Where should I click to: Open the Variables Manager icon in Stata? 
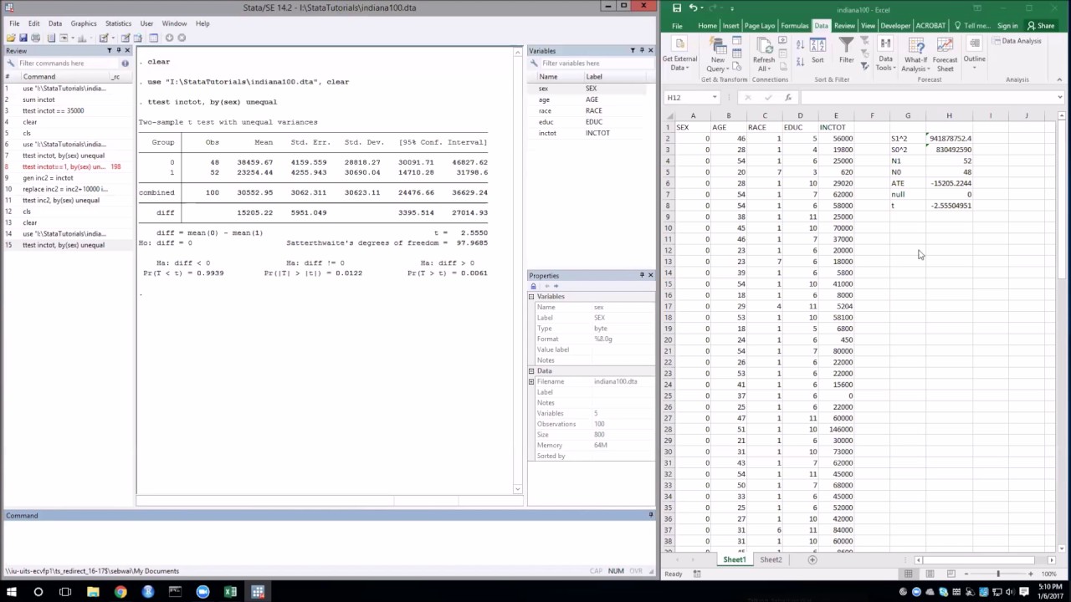(x=153, y=38)
